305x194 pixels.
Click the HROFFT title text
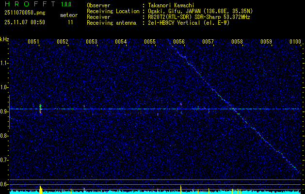click(28, 5)
